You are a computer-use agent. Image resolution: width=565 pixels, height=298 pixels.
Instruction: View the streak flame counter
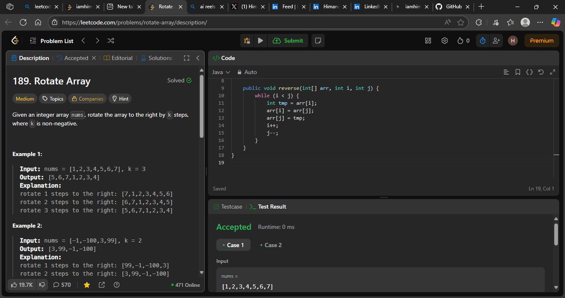pyautogui.click(x=463, y=40)
